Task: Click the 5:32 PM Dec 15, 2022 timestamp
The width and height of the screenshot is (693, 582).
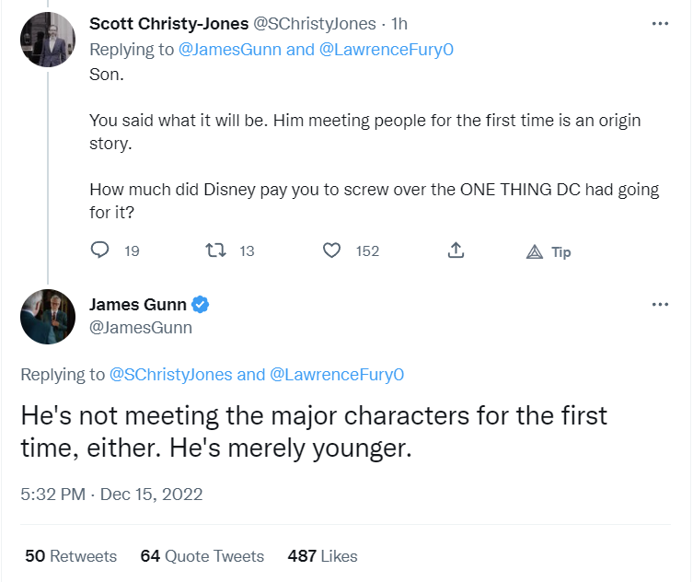Action: [111, 495]
